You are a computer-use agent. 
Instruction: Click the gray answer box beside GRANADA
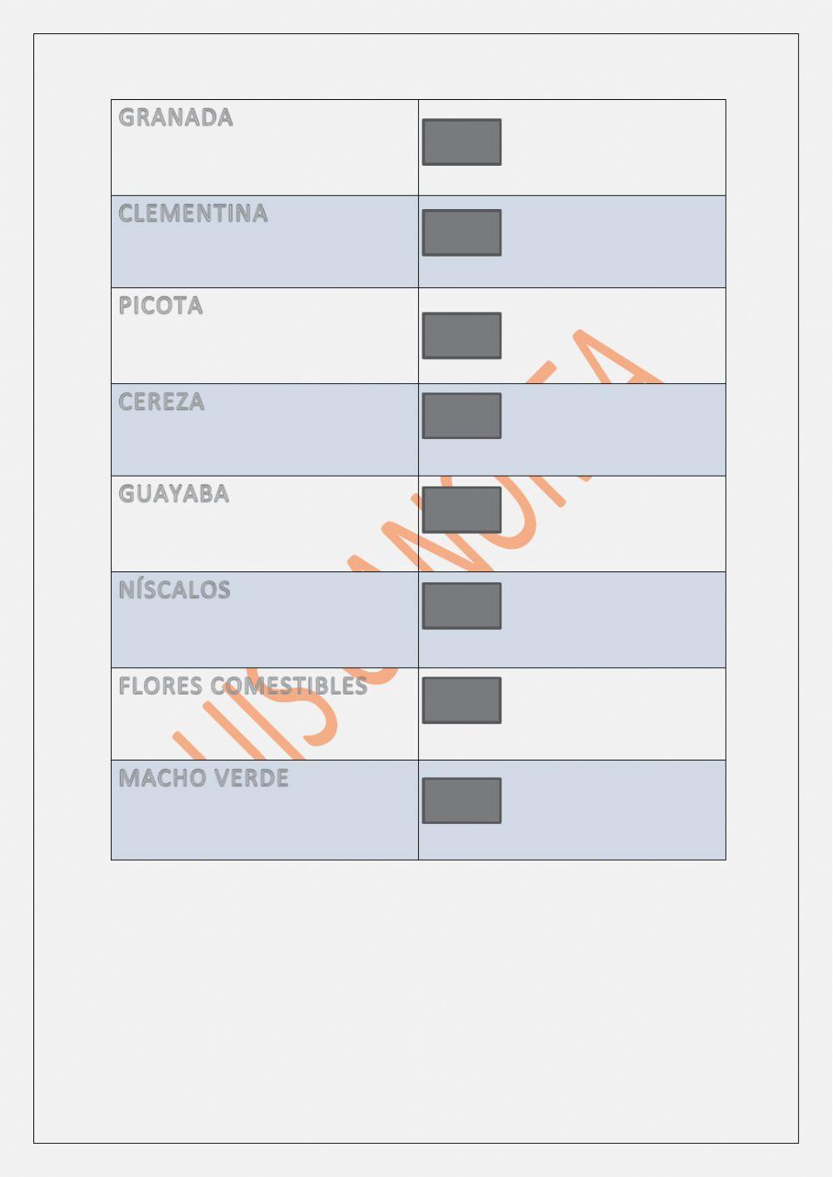(x=461, y=142)
